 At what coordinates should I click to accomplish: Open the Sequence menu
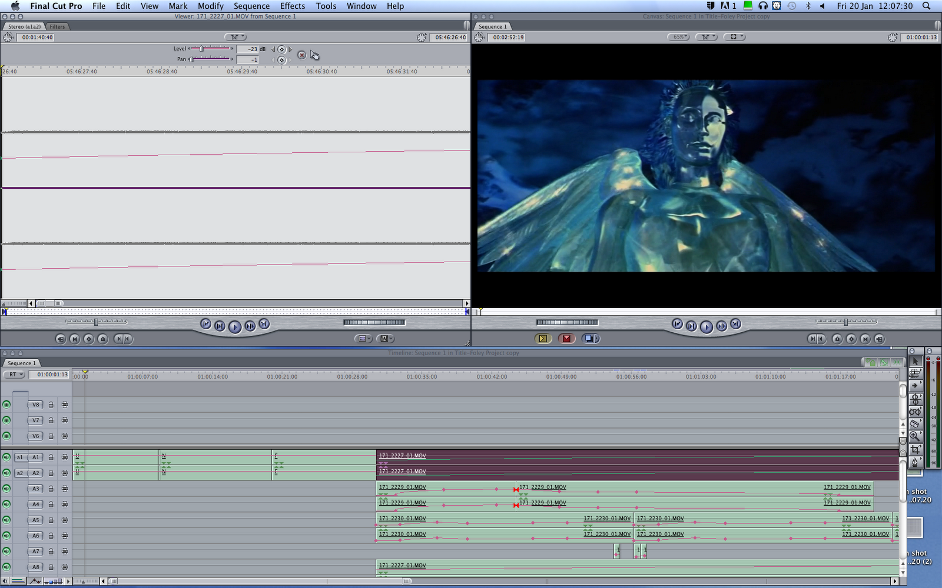coord(251,6)
